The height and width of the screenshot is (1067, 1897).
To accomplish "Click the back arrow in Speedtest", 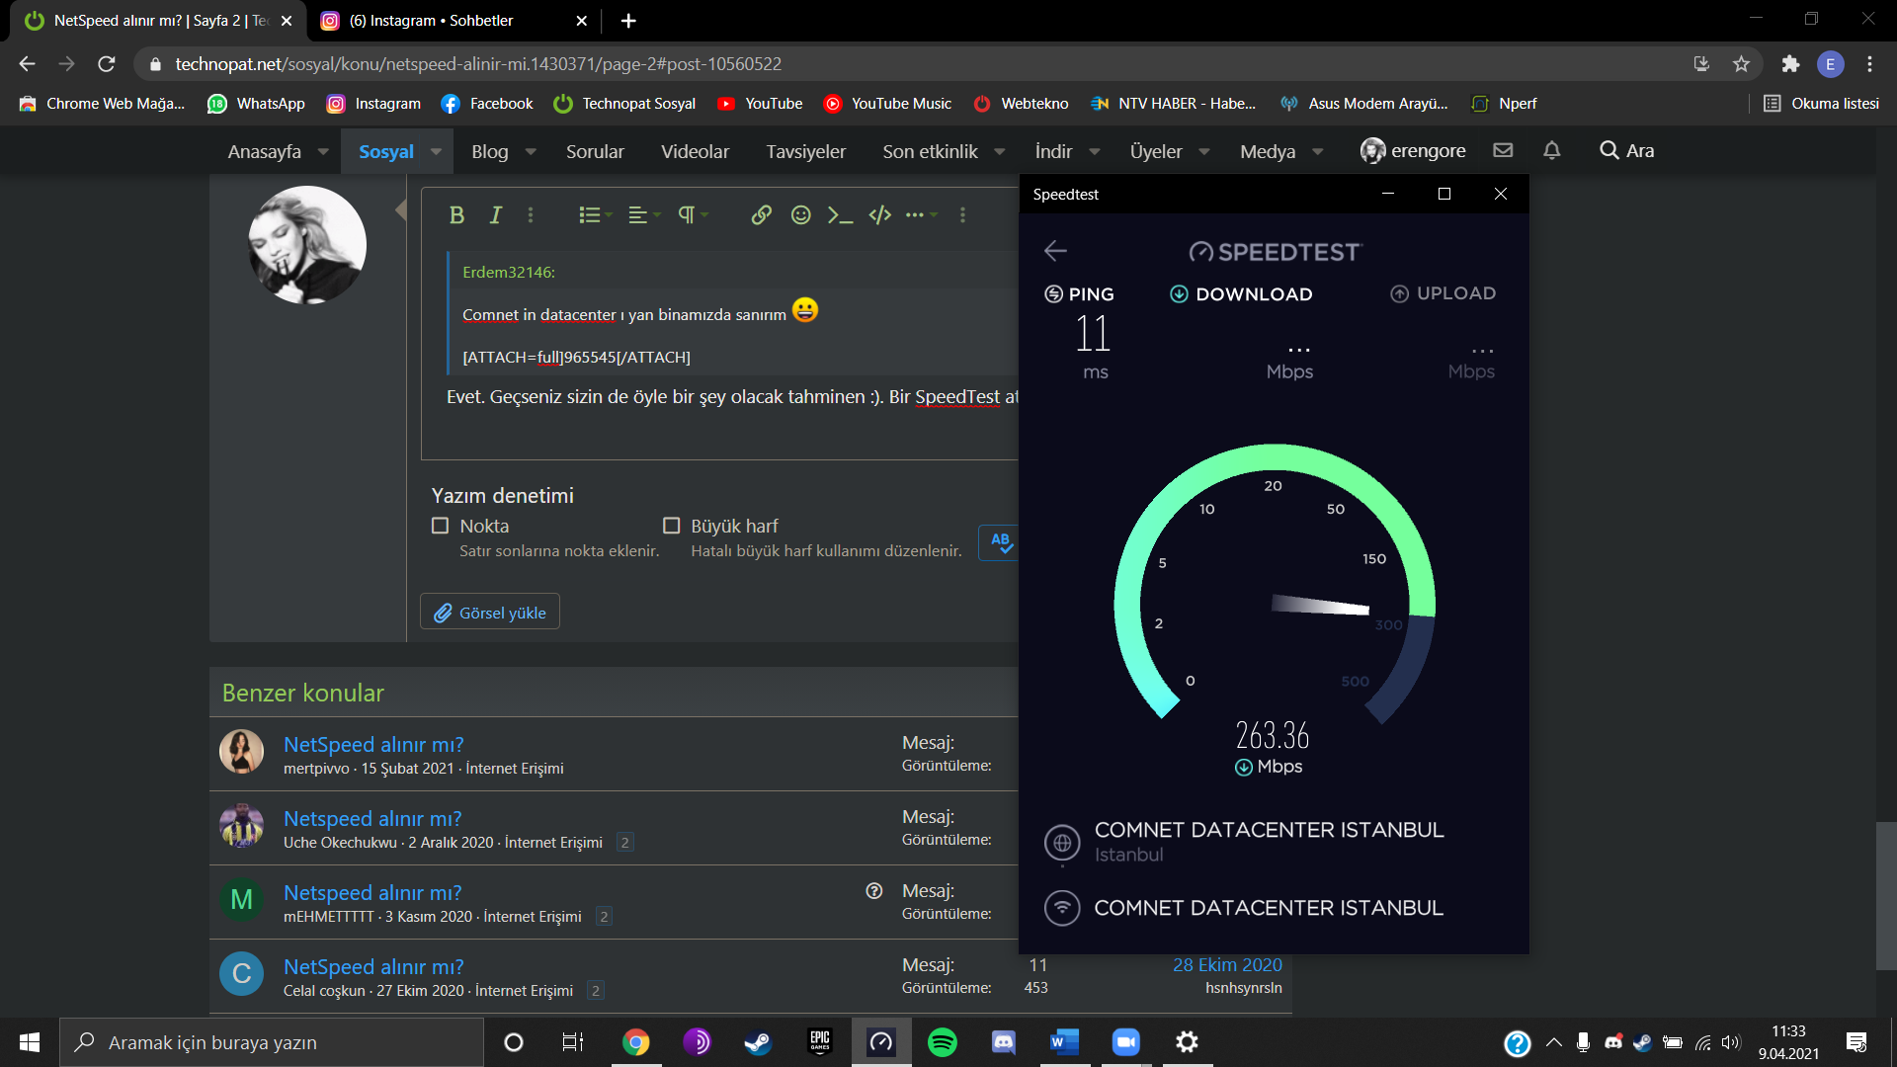I will pyautogui.click(x=1055, y=251).
